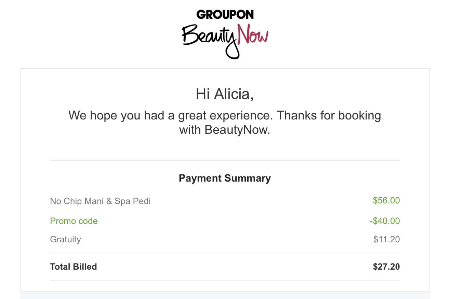
Task: Click the gray footer strip below the receipt
Action: (x=225, y=295)
